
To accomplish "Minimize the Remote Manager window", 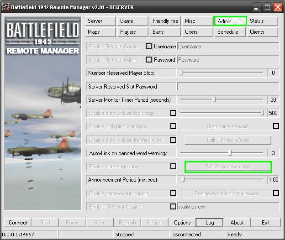I will tap(256, 7).
